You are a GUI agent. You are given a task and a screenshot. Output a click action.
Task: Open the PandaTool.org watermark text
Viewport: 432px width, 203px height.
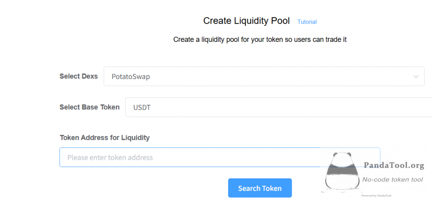(394, 165)
